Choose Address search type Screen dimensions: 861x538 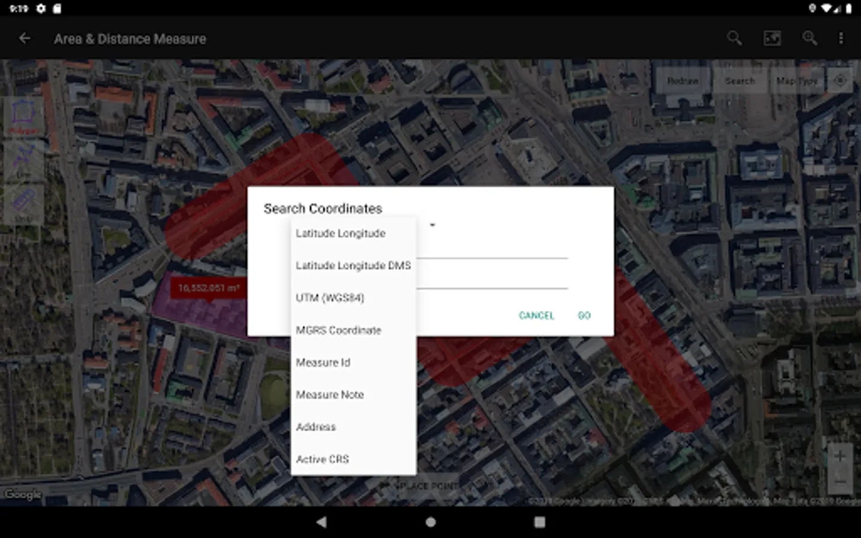[x=316, y=427]
